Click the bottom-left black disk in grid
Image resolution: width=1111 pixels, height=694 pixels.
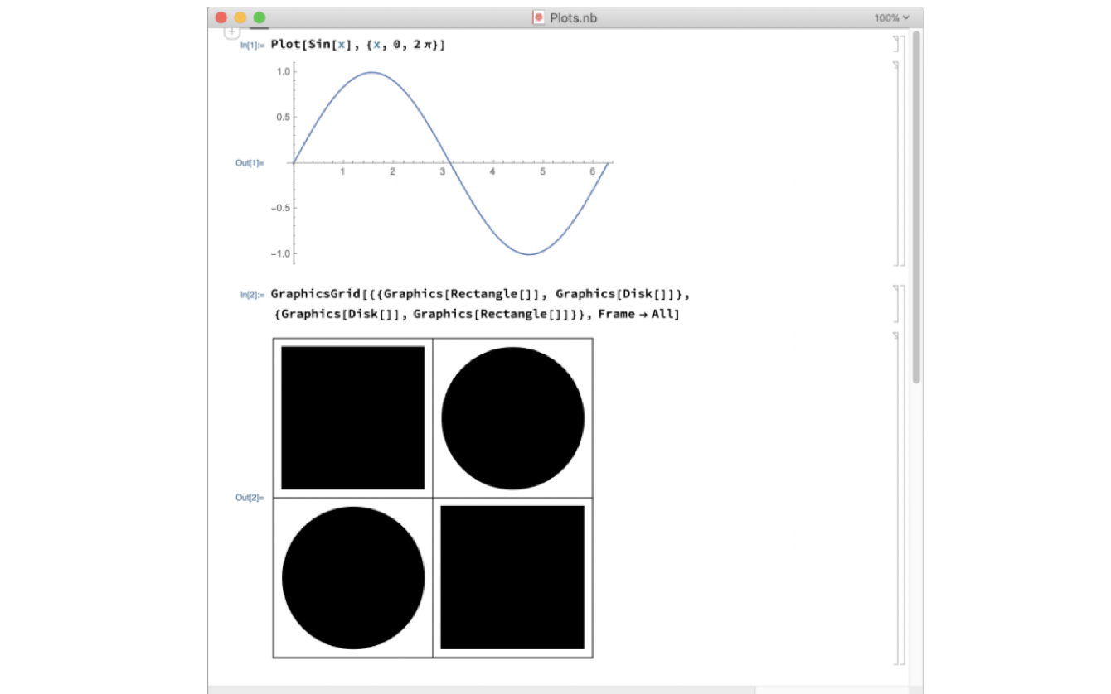pyautogui.click(x=353, y=577)
